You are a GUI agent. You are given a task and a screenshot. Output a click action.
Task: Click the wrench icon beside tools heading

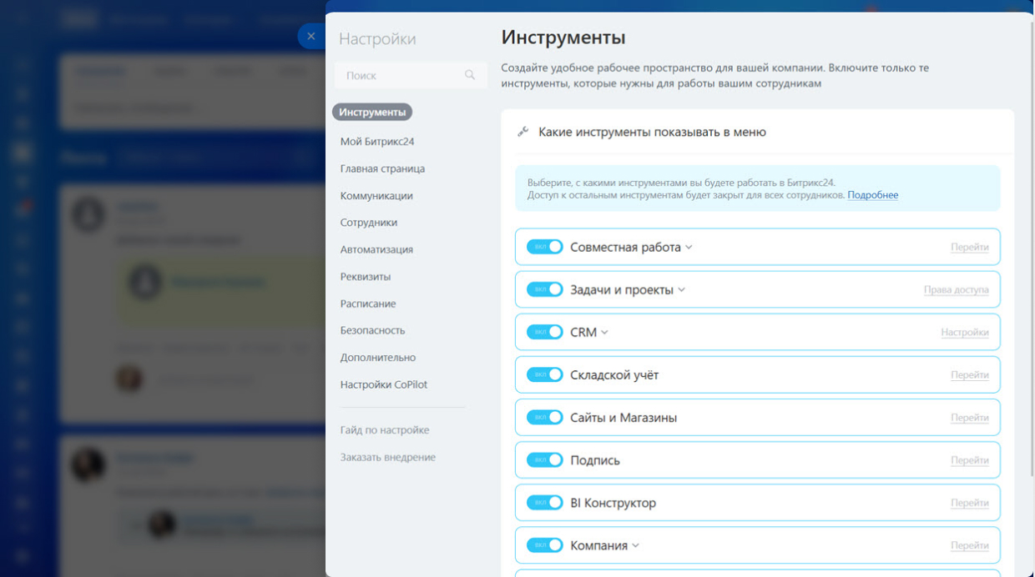tap(523, 132)
